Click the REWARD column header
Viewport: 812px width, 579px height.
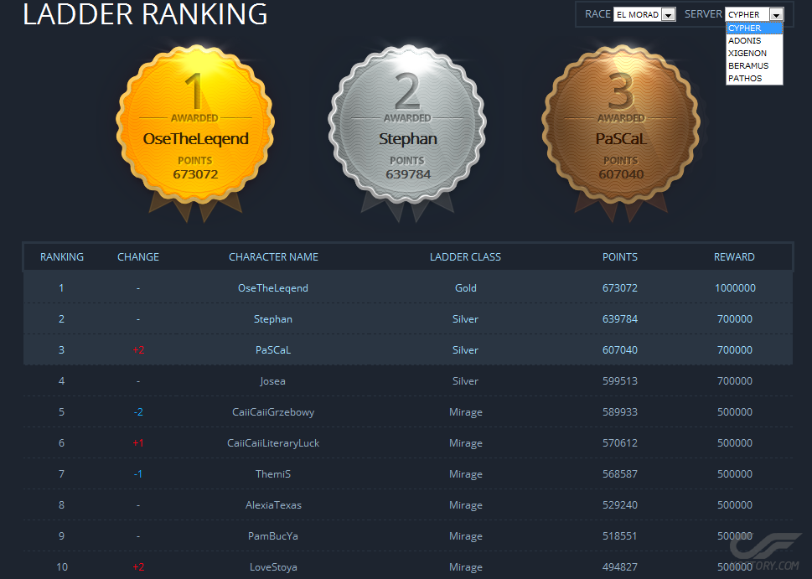point(734,257)
